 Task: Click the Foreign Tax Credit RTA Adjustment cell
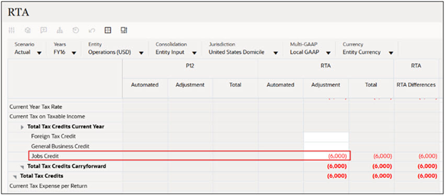coord(326,137)
